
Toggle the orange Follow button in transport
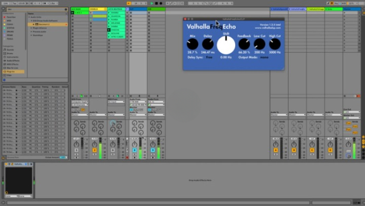129,3
